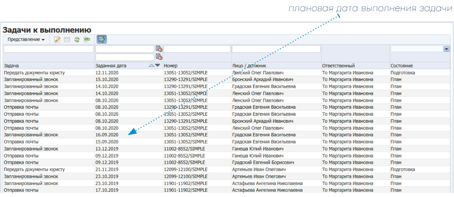Click the Edit pencil icon in toolbar
This screenshot has height=197, width=454.
pyautogui.click(x=57, y=40)
